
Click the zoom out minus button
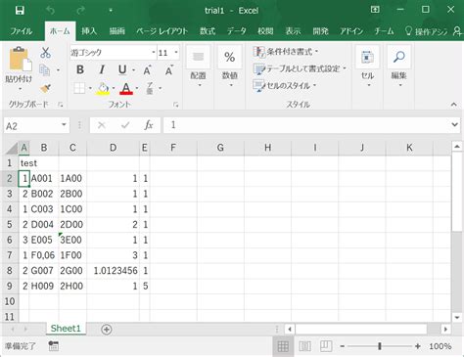342,346
